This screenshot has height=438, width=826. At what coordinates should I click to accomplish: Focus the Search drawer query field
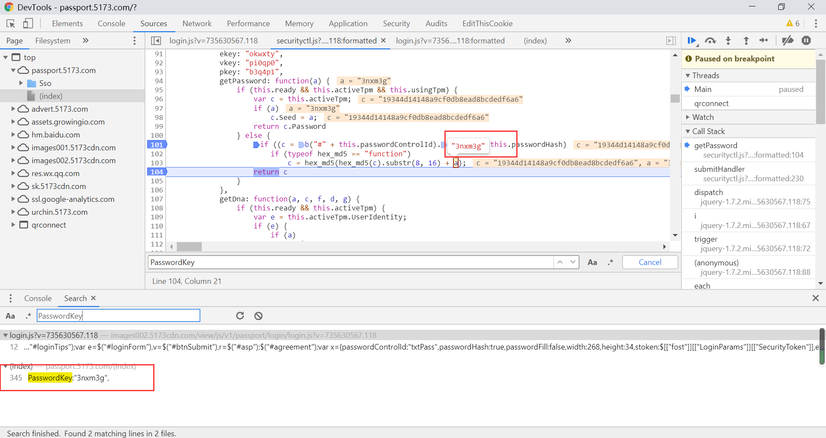pyautogui.click(x=118, y=316)
